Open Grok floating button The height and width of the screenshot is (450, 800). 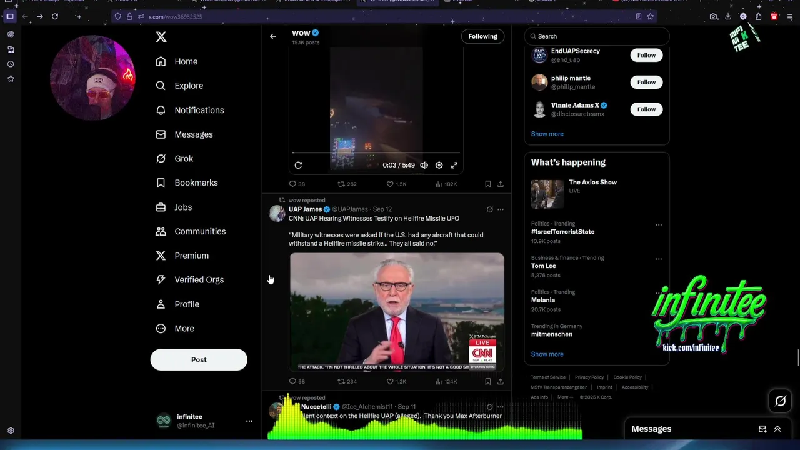pyautogui.click(x=781, y=401)
